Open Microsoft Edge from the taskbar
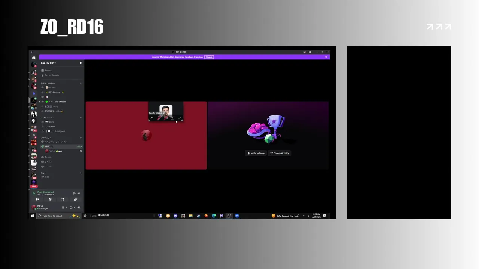Screen dimensions: 479x269 [x=214, y=216]
